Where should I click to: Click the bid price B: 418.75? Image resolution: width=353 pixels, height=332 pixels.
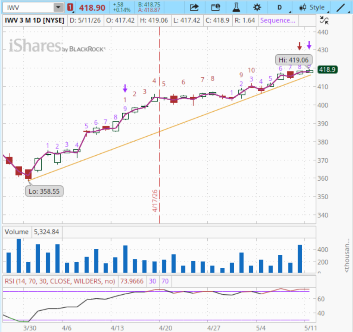[x=149, y=5]
